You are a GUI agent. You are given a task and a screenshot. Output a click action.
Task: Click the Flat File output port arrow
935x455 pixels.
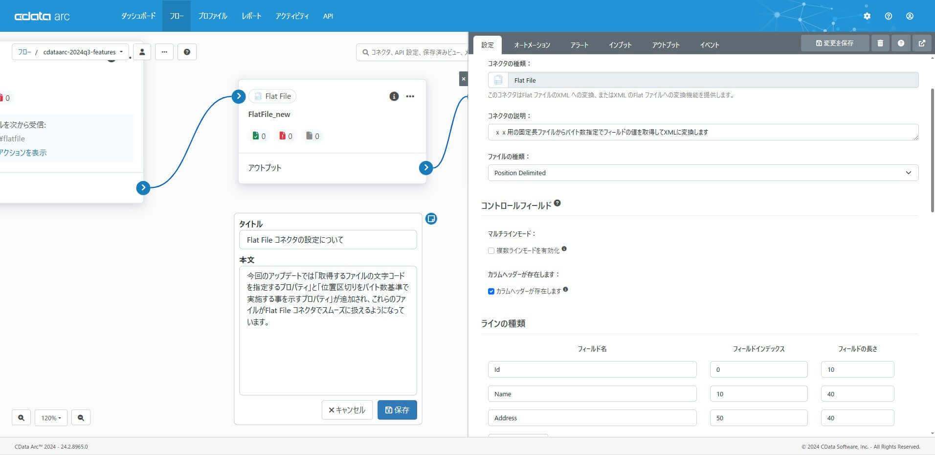coord(426,168)
